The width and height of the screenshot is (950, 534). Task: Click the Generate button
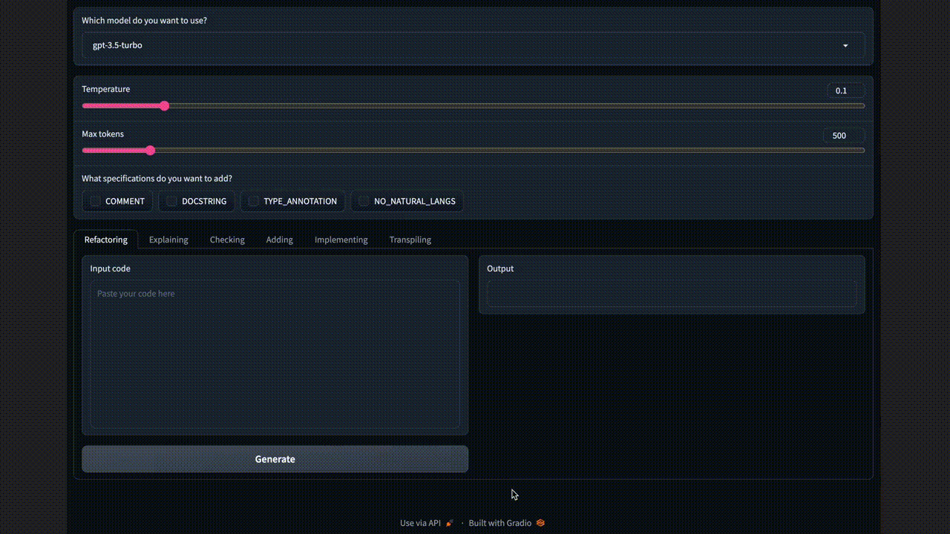click(x=275, y=459)
